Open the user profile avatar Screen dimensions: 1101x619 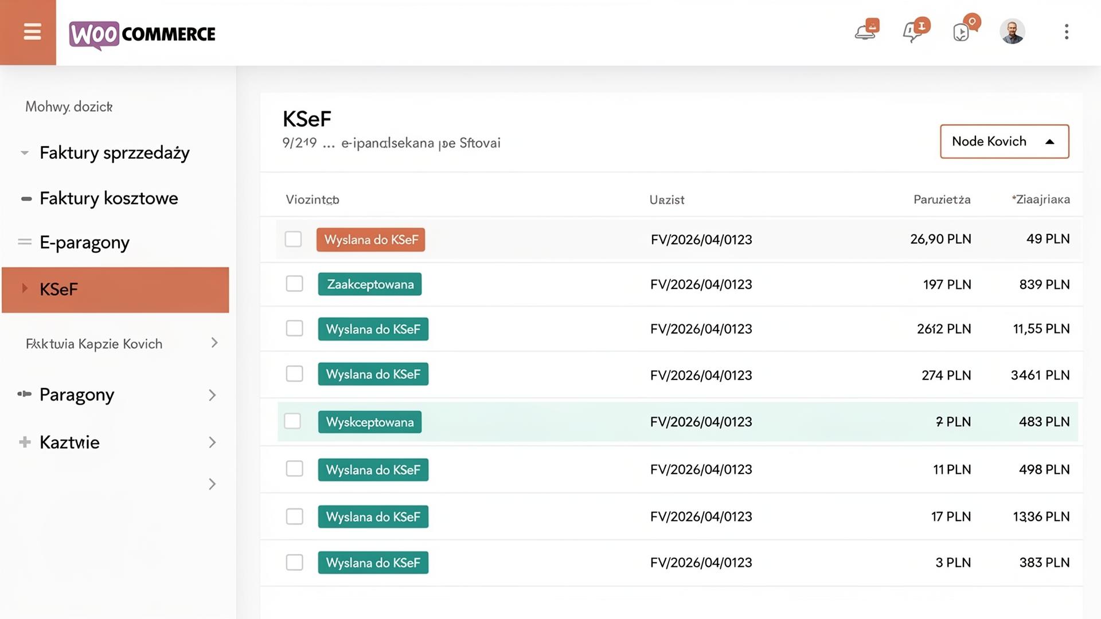click(1013, 32)
